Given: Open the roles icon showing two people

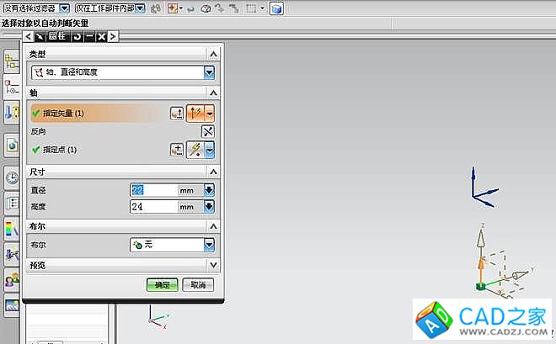Looking at the screenshot, I should tap(12, 280).
